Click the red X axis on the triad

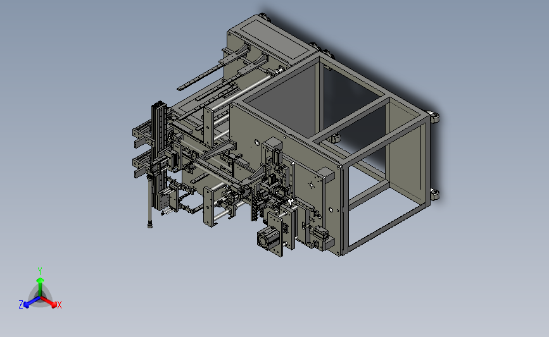[49, 302]
